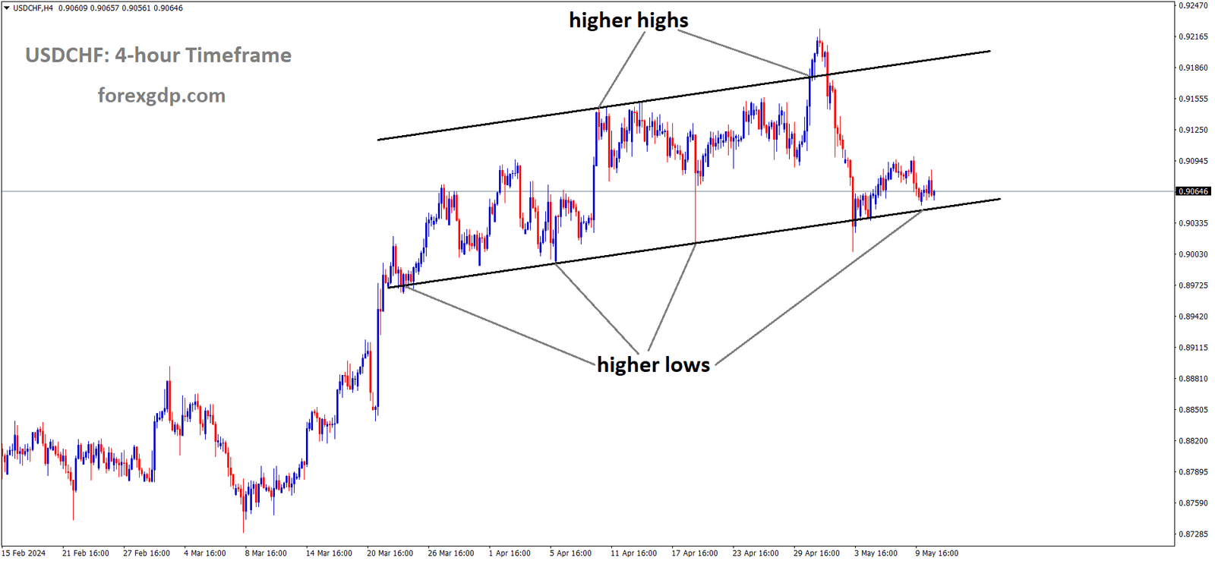Click price axis label 0.89725
Image resolution: width=1215 pixels, height=561 pixels.
(x=1193, y=285)
